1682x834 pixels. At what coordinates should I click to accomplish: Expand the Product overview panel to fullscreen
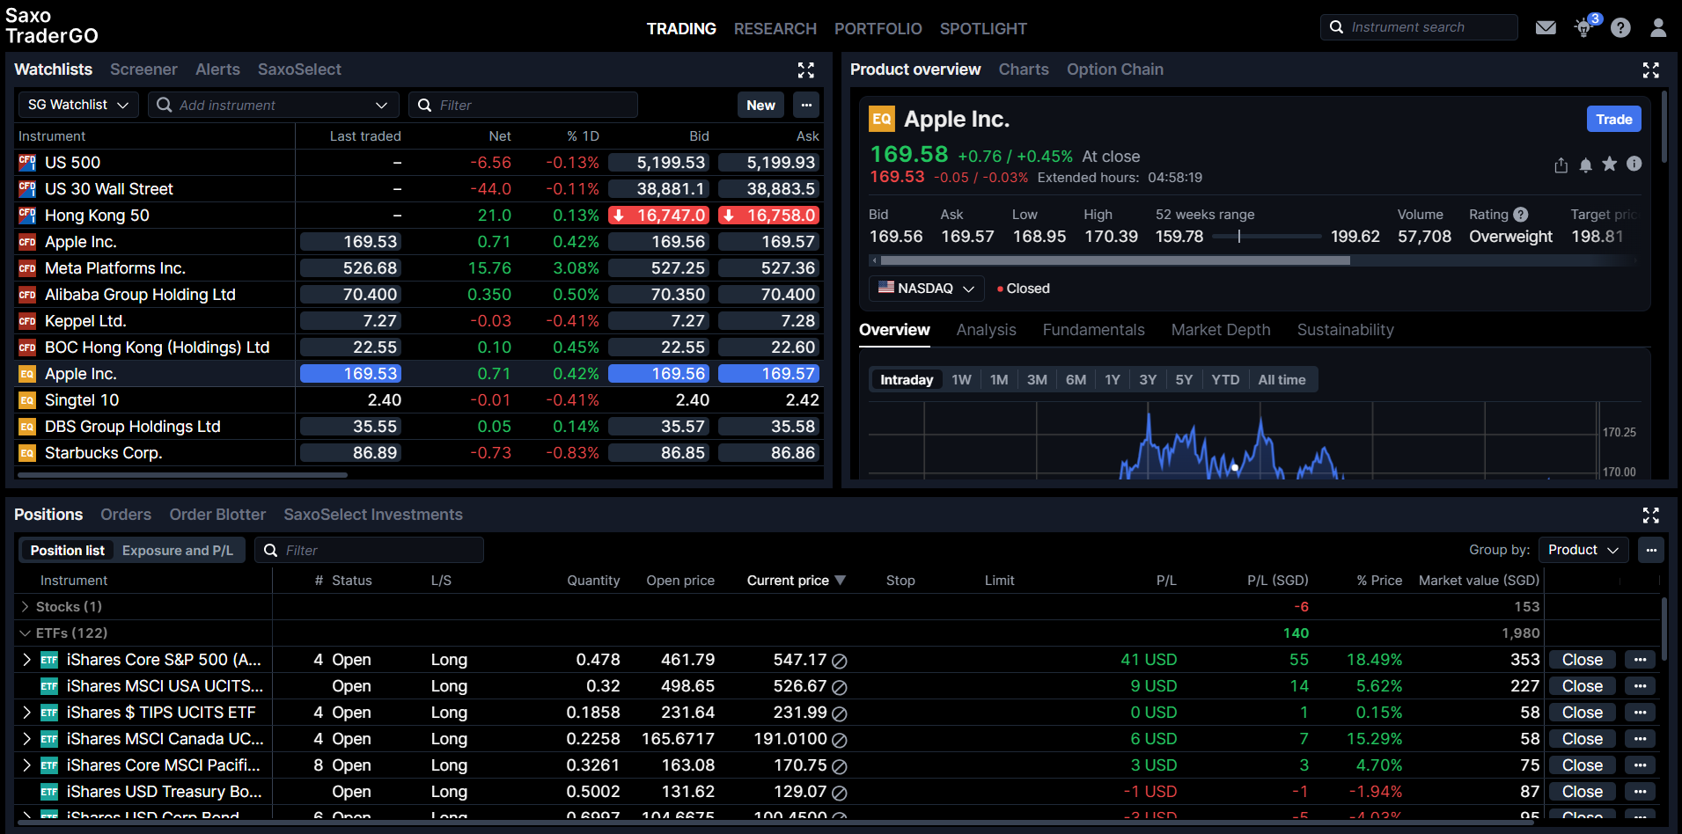point(1651,70)
